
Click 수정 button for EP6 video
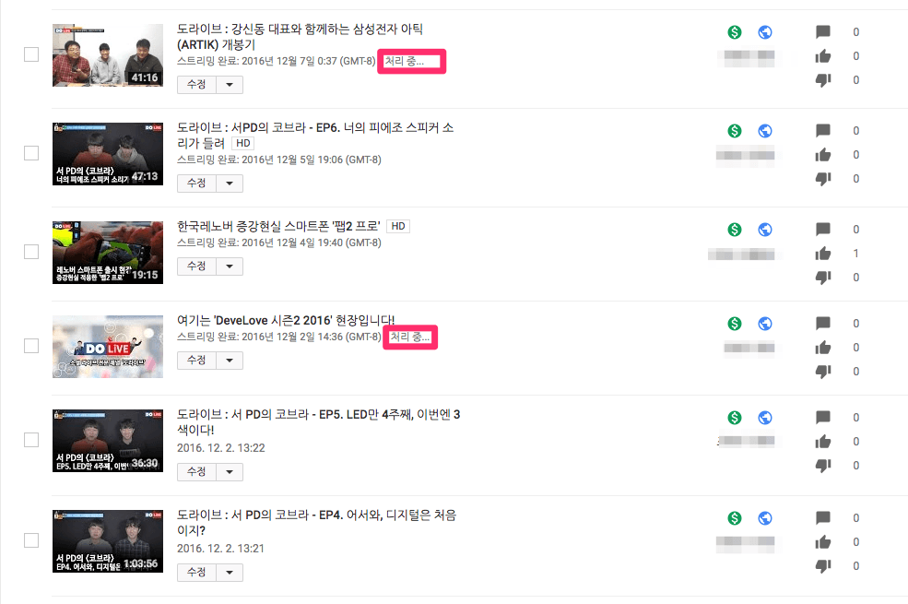pos(197,183)
